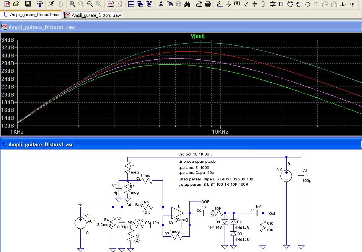Viewport: 362px width, 252px height.
Task: Click the Cut scissors icon
Action: [161, 4]
